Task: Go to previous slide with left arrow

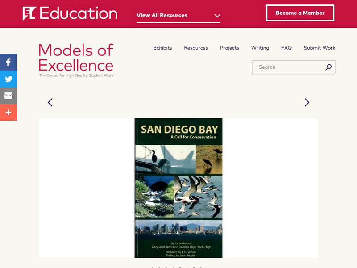Action: (50, 102)
